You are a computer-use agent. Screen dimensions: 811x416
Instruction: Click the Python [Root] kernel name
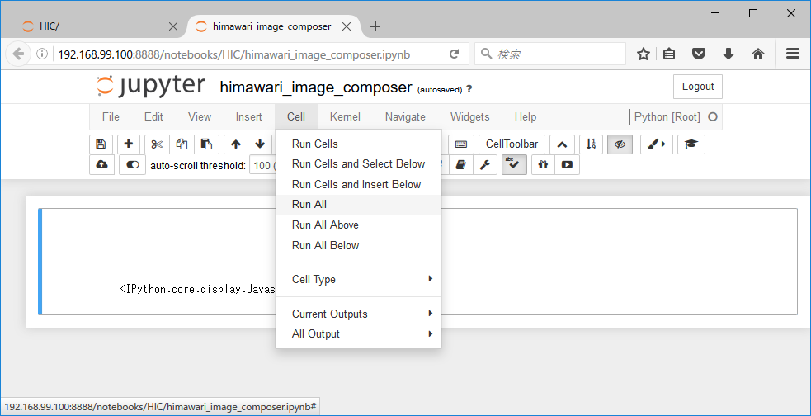pyautogui.click(x=667, y=117)
